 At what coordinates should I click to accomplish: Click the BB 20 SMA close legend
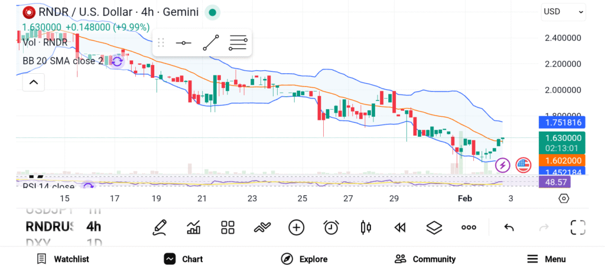(62, 61)
